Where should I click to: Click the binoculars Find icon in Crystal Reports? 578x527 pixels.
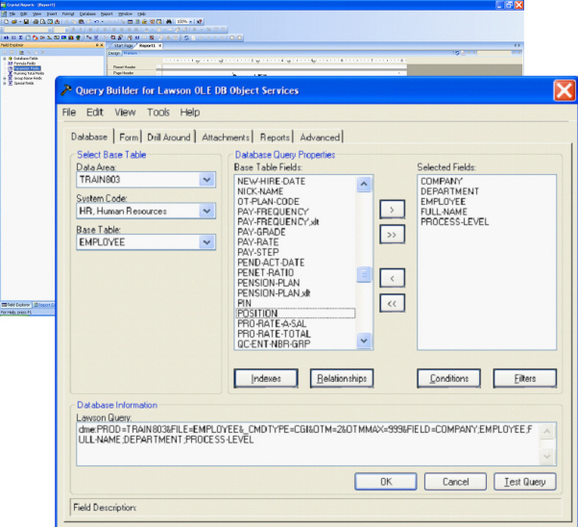point(169,21)
